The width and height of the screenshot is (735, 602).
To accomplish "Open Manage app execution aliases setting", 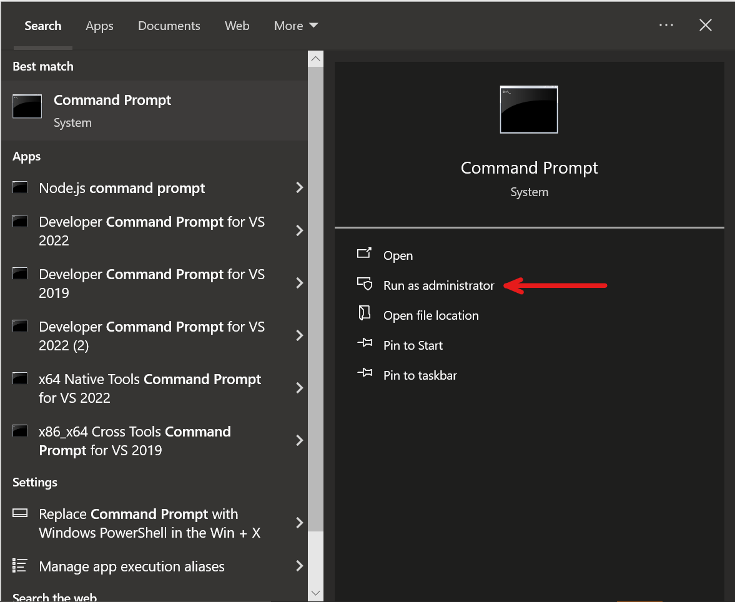I will [155, 566].
